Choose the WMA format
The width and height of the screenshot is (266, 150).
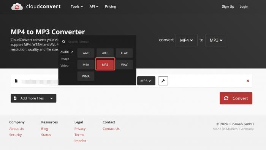tap(85, 76)
